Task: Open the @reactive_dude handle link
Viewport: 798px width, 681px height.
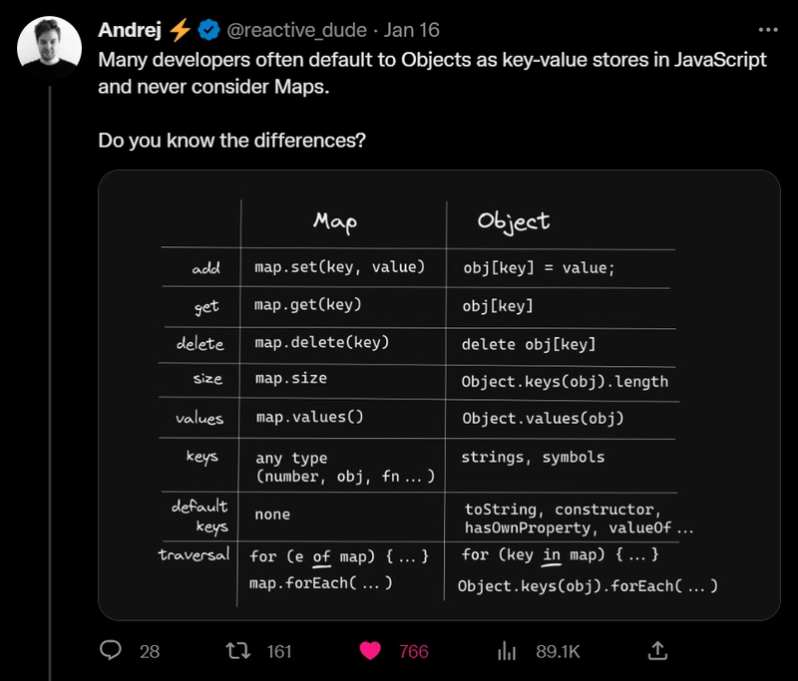Action: (296, 30)
